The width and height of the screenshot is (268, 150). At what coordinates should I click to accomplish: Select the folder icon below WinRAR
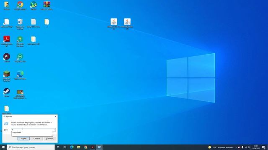coord(46,23)
